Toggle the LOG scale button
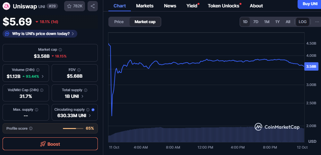 [x=302, y=22]
